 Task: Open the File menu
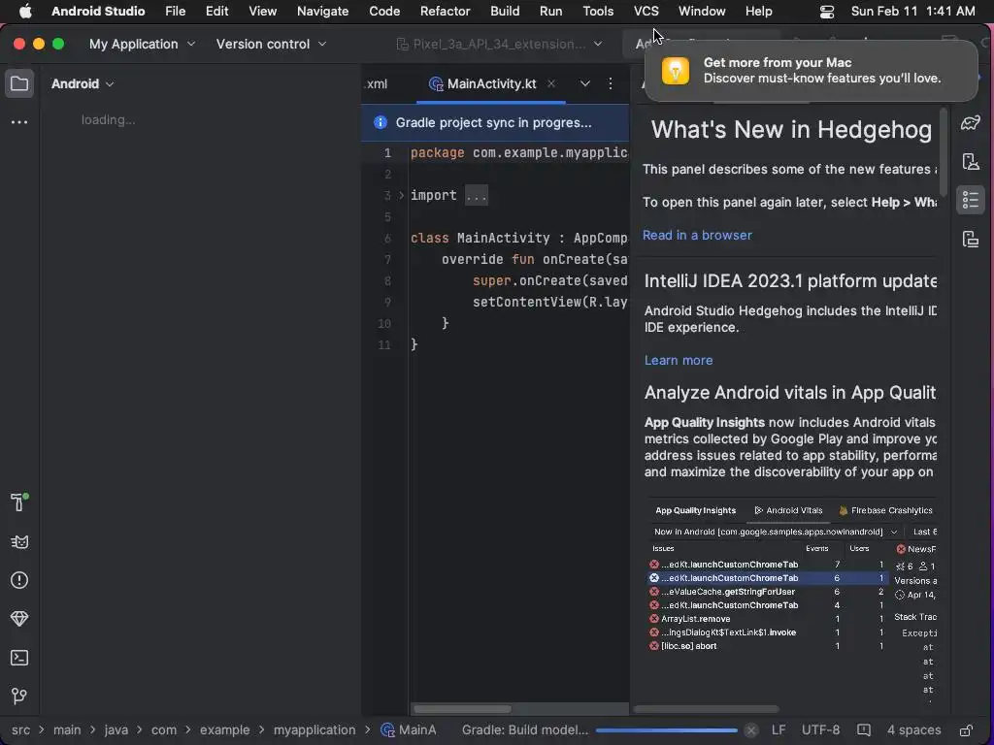click(175, 11)
